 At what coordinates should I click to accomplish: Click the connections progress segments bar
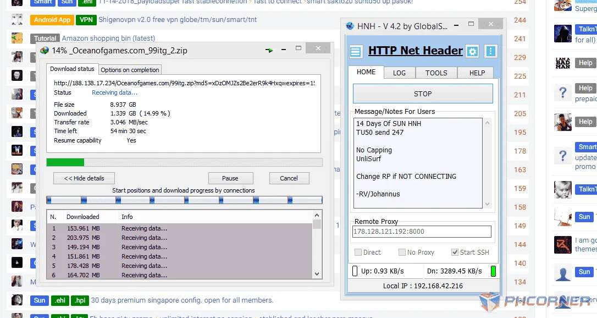coord(184,200)
